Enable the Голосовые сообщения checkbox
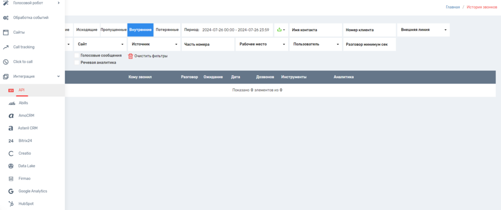 point(76,56)
